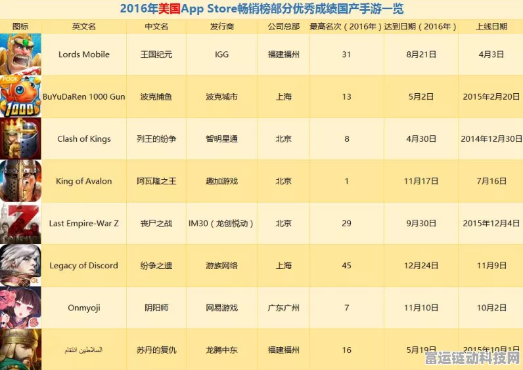Click the 7月16日 launch date cell
Viewport: 523px width, 370px height.
pyautogui.click(x=491, y=181)
